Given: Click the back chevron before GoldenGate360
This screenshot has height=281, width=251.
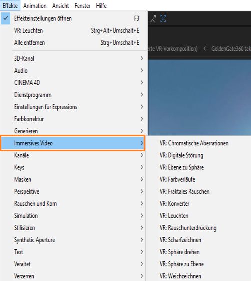Looking at the screenshot, I should (x=205, y=48).
